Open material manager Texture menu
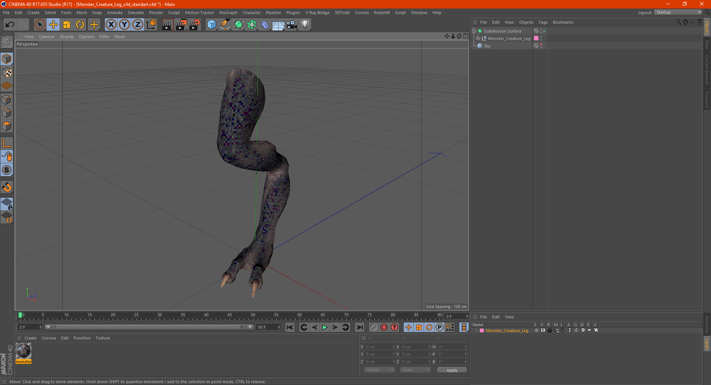 pyautogui.click(x=103, y=338)
